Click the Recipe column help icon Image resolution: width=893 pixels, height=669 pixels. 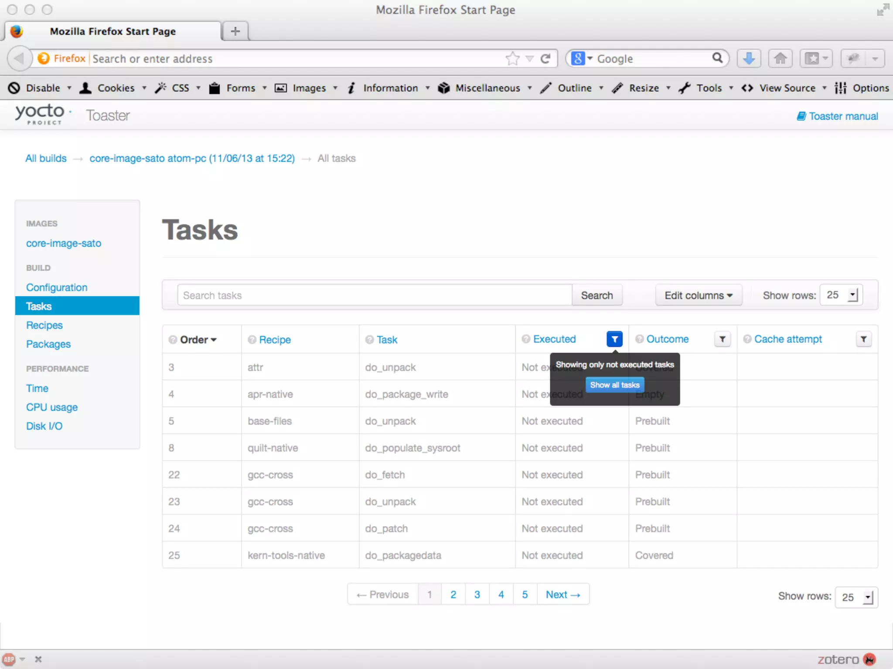pos(252,339)
